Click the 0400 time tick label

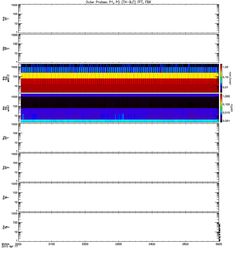point(152,244)
